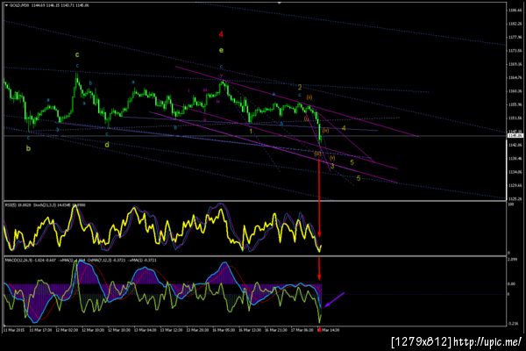Click the 100 level on RSI scale
The image size is (526, 351).
pos(512,204)
